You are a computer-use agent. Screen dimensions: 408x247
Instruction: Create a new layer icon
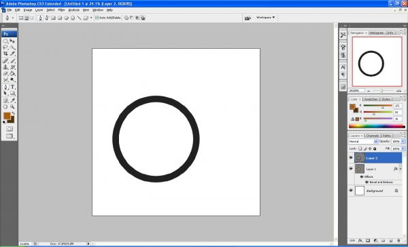pyautogui.click(x=390, y=241)
